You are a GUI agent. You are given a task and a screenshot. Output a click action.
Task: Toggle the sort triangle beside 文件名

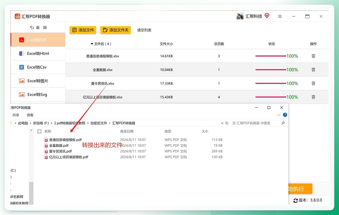[x=92, y=44]
